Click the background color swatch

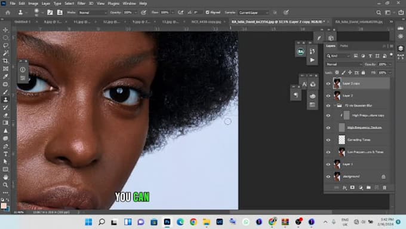coord(7,209)
